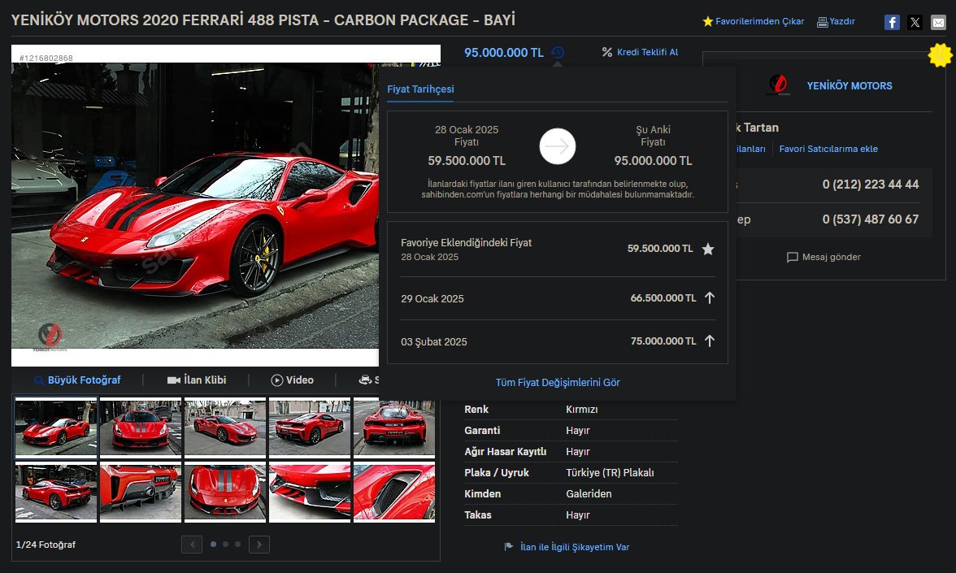Share listing on Facebook
The image size is (956, 573).
891,23
